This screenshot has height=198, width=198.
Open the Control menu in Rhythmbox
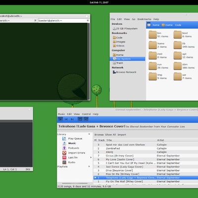coord(86,114)
